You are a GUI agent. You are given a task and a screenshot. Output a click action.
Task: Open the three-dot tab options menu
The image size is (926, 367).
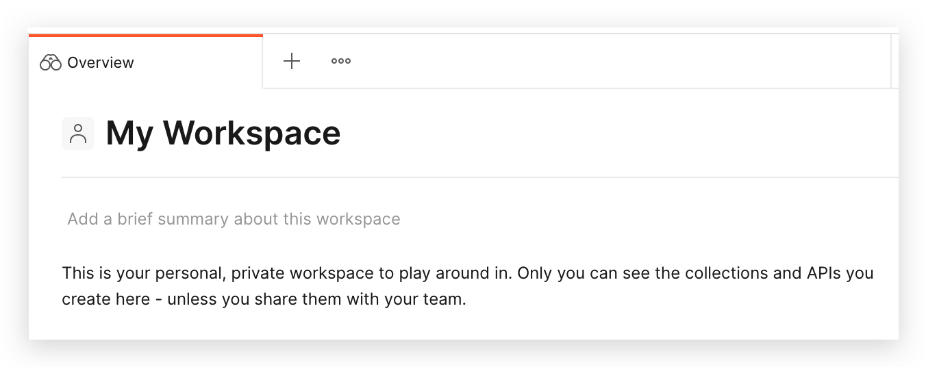pos(341,61)
